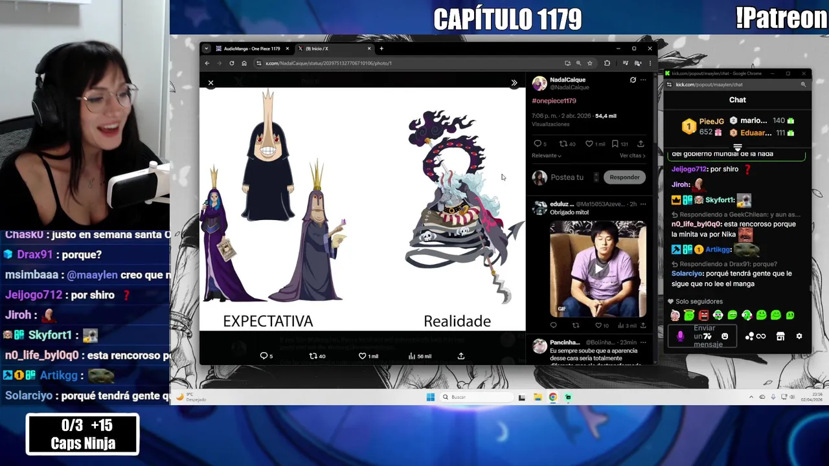Image resolution: width=829 pixels, height=466 pixels.
Task: Open NadalCaique's profile avatar
Action: (x=539, y=83)
